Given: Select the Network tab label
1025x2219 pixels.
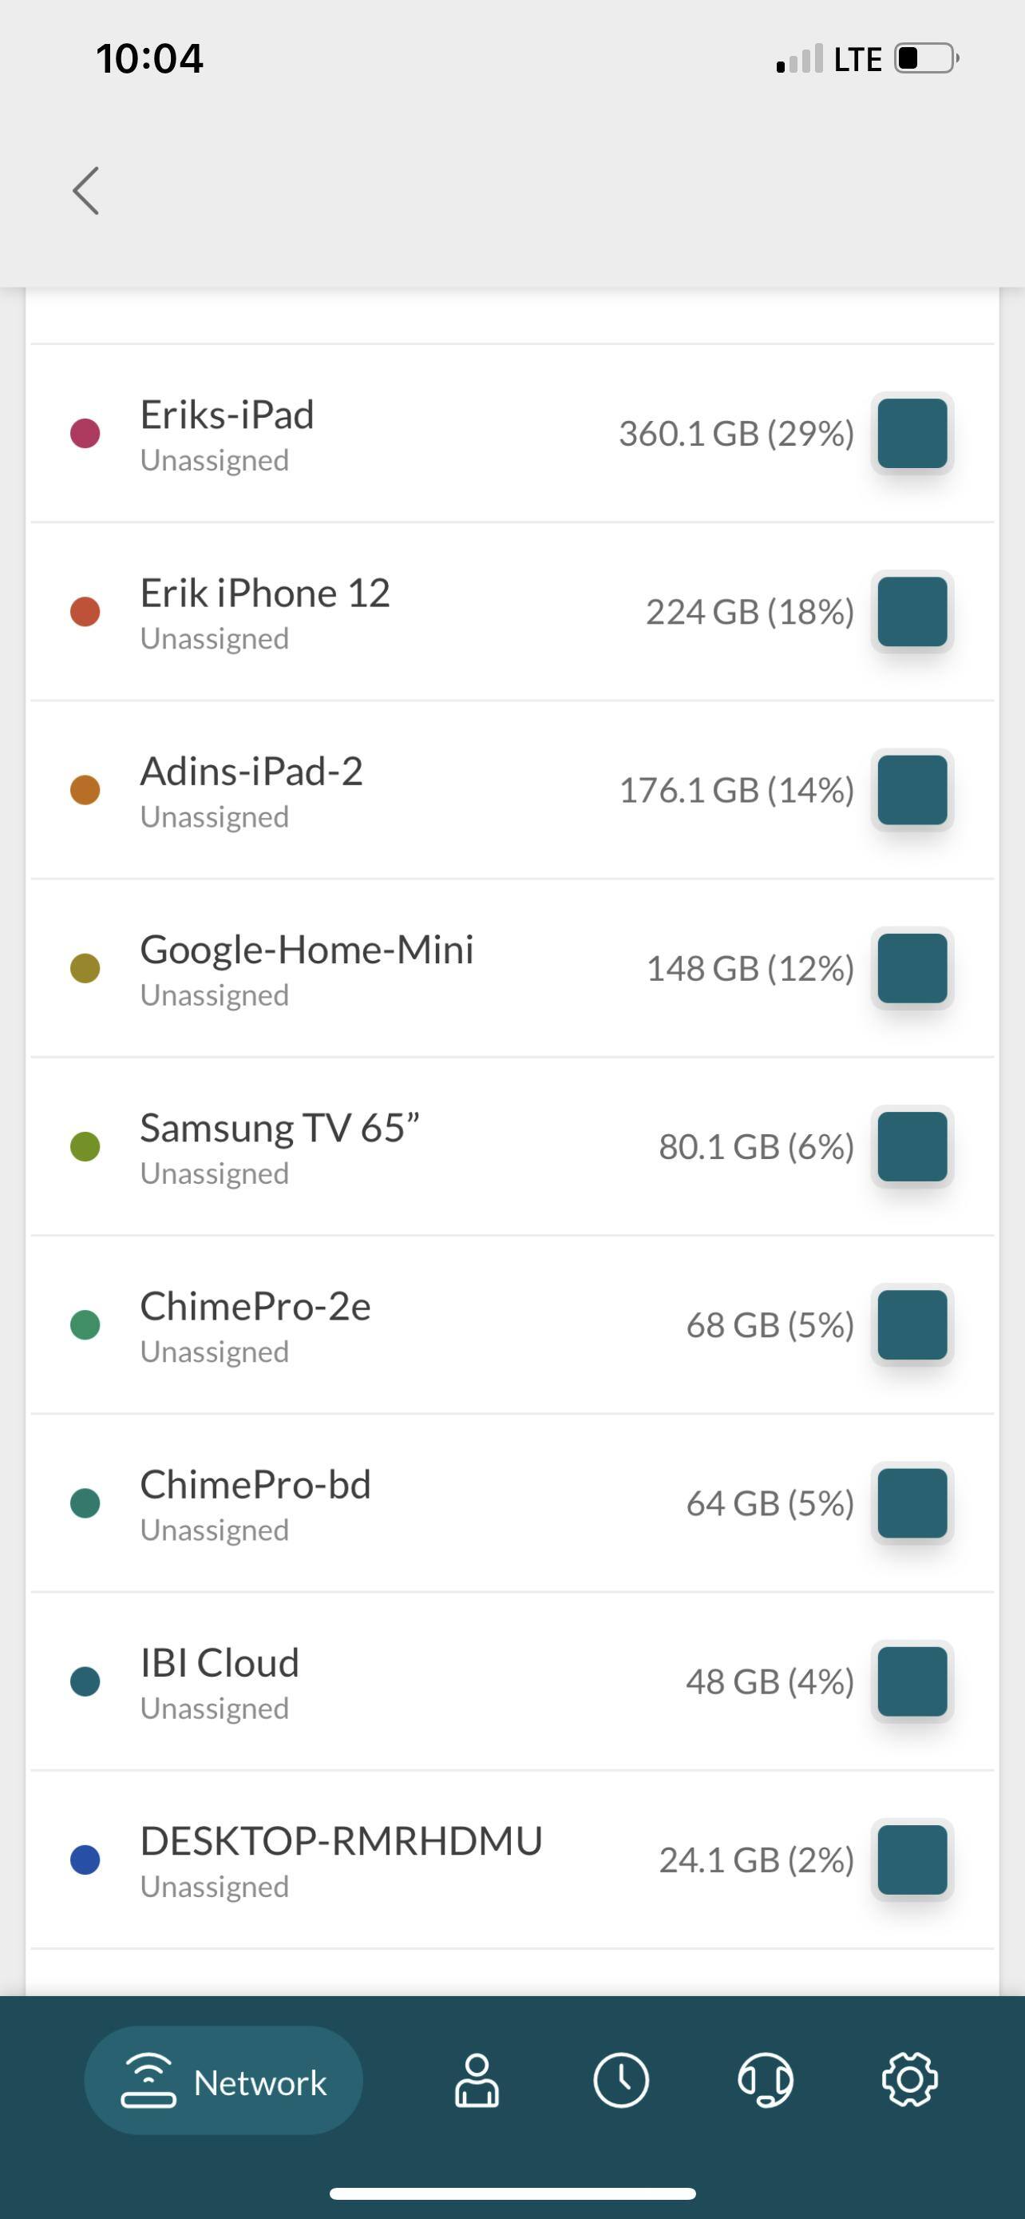Looking at the screenshot, I should [x=260, y=2082].
